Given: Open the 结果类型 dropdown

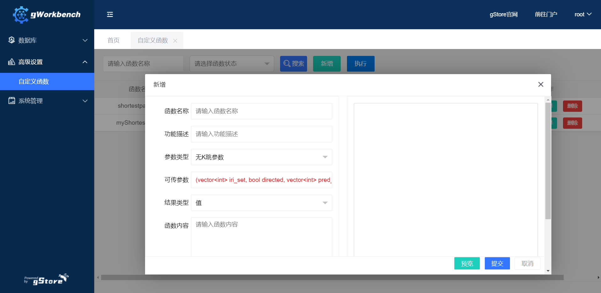Looking at the screenshot, I should (x=261, y=203).
